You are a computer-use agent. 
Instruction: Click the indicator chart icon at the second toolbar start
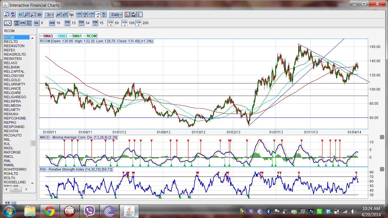[x=8, y=23]
